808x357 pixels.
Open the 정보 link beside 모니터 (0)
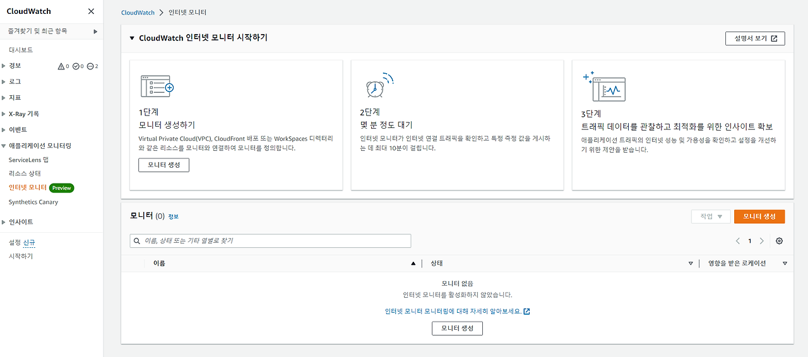[173, 216]
